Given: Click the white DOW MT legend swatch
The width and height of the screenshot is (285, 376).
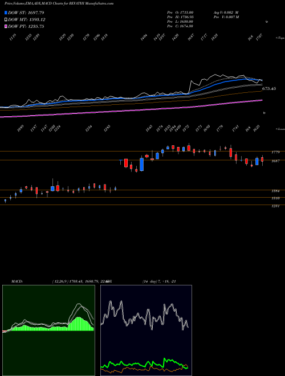Looking at the screenshot, I should 6,20.
